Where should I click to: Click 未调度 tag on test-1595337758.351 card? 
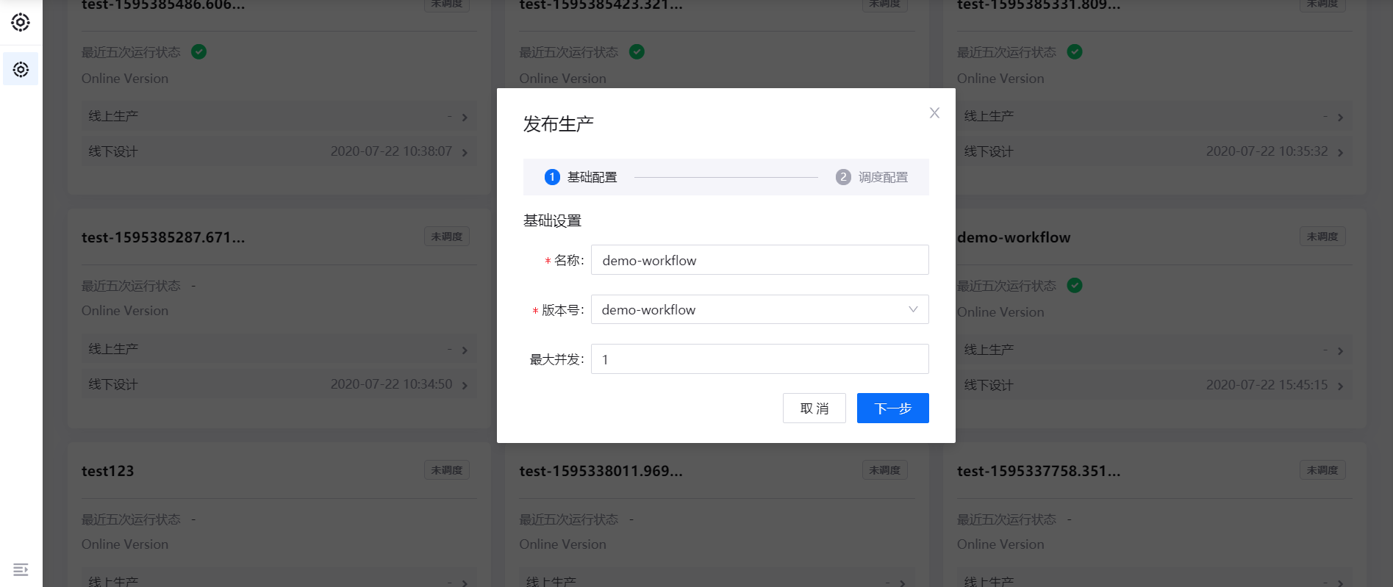tap(1322, 470)
